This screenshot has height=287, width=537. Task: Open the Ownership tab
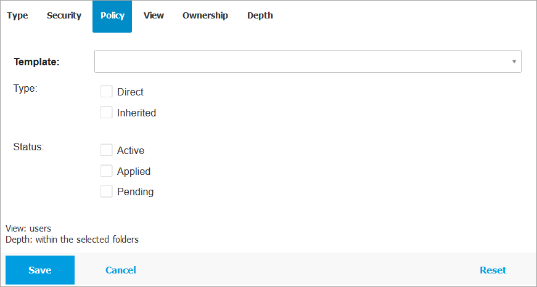[x=205, y=16]
